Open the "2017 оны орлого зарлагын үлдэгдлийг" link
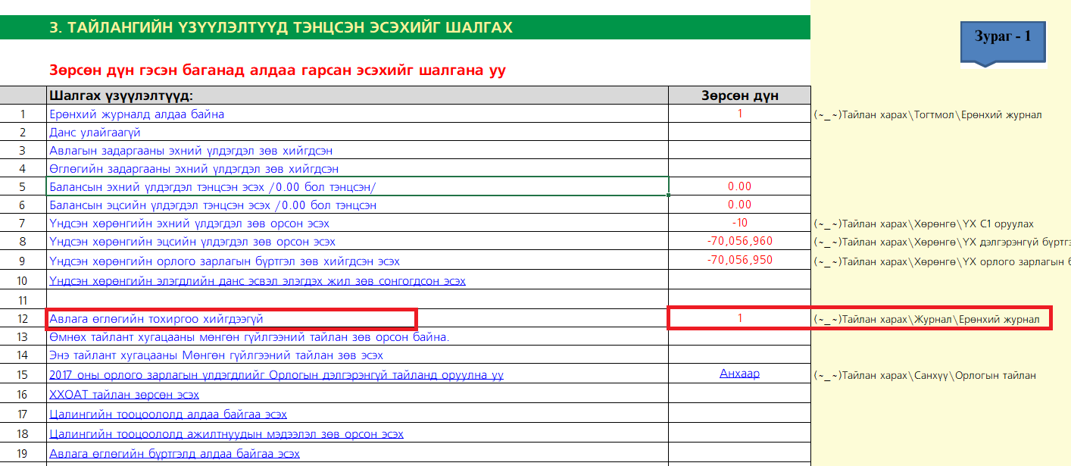Image resolution: width=1071 pixels, height=466 pixels. point(276,375)
